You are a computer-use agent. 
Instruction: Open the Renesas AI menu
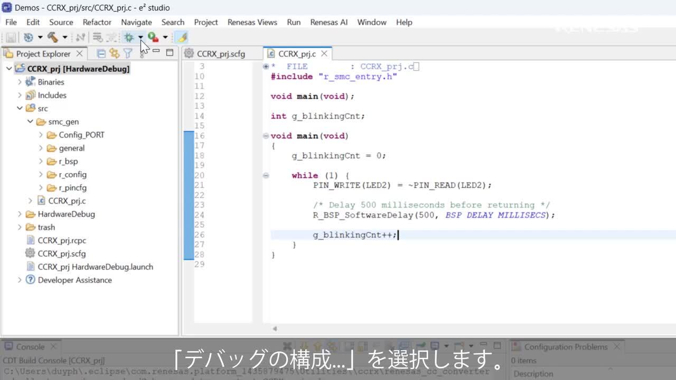(329, 22)
